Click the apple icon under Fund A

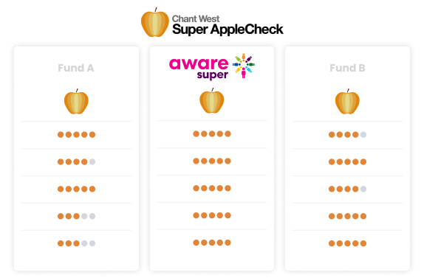[76, 102]
